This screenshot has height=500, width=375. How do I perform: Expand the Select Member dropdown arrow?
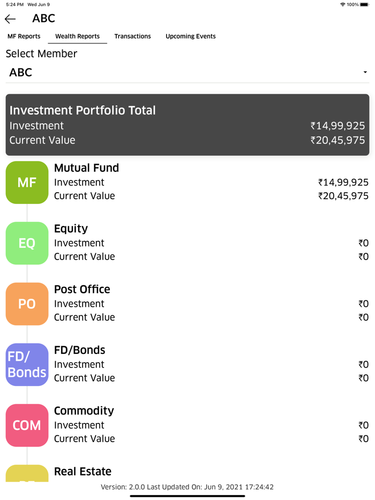click(365, 72)
